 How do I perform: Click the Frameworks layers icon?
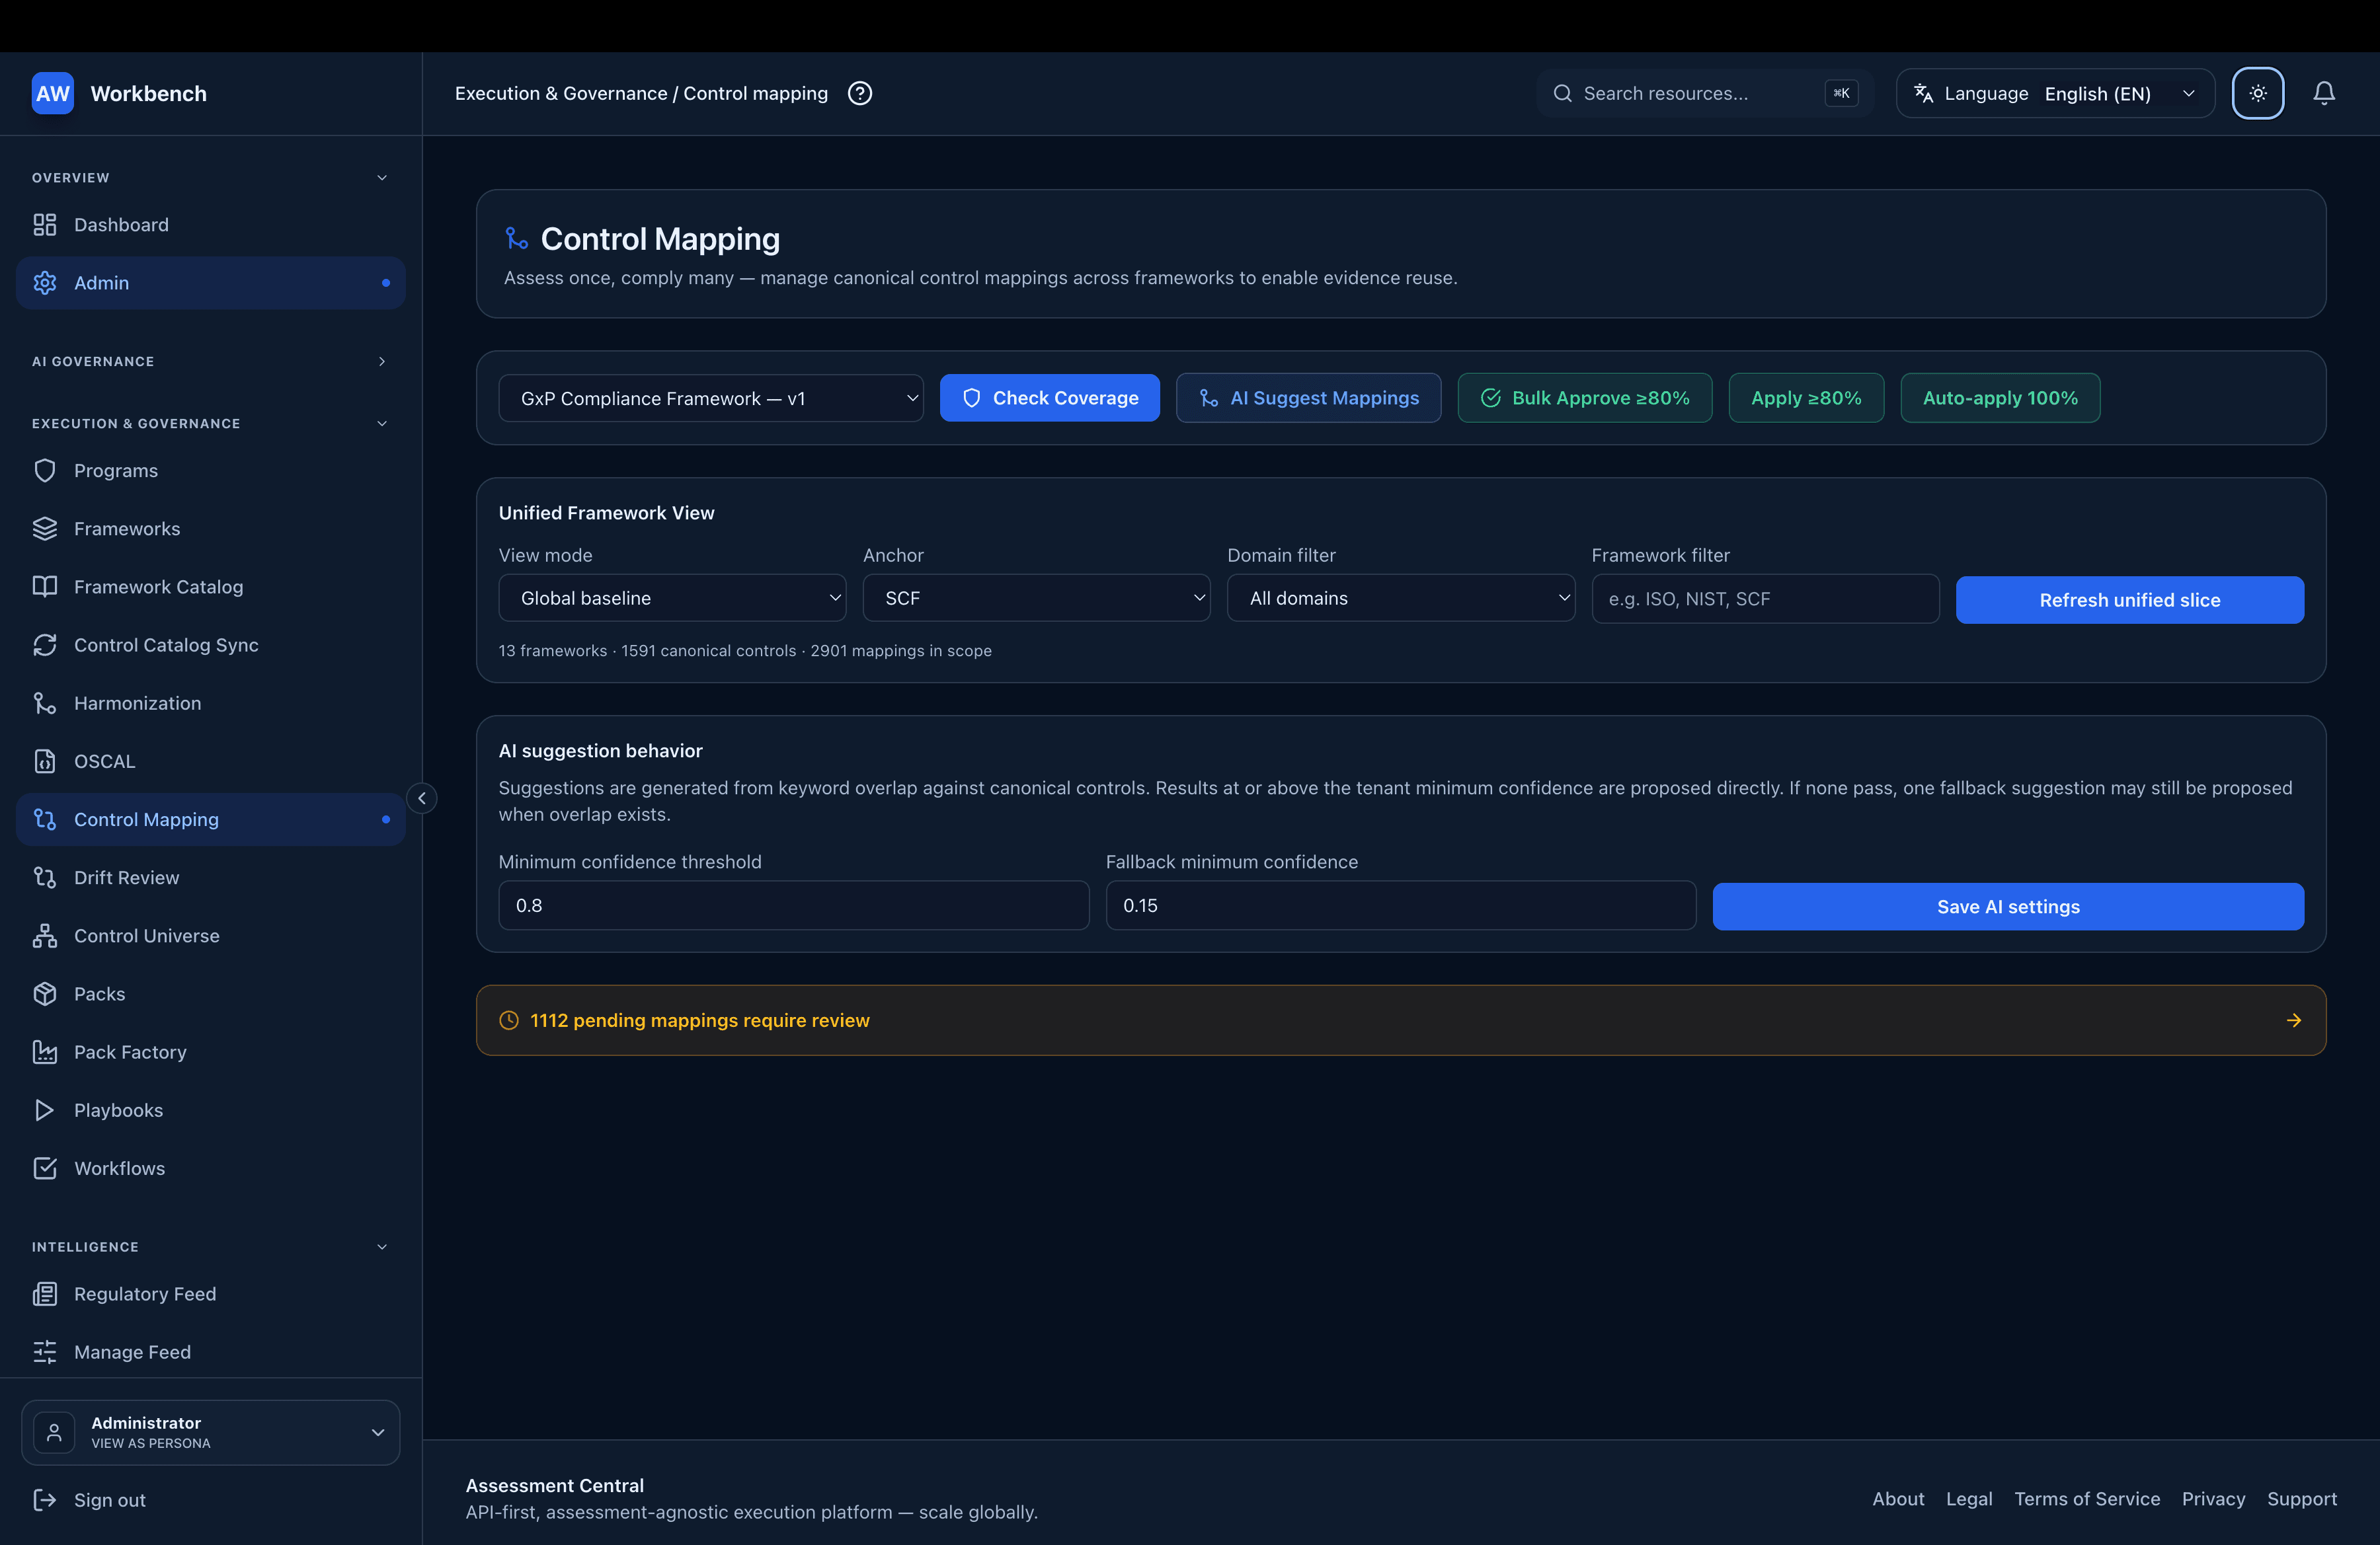click(x=45, y=529)
